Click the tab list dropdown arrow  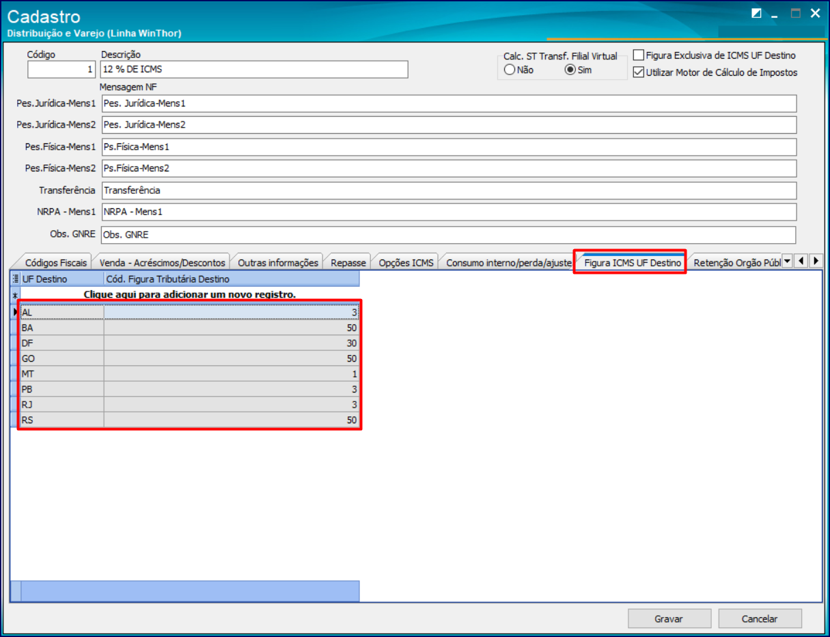[786, 261]
